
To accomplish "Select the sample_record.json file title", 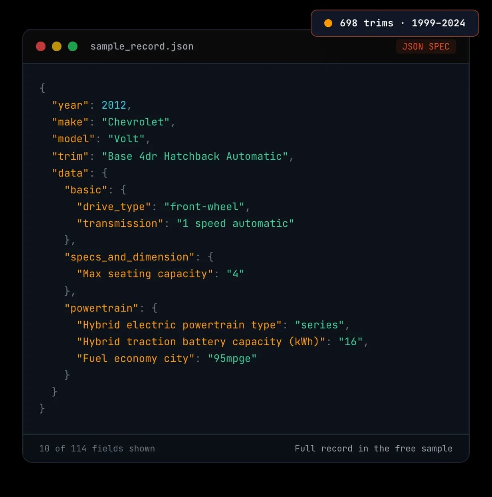I will click(142, 46).
